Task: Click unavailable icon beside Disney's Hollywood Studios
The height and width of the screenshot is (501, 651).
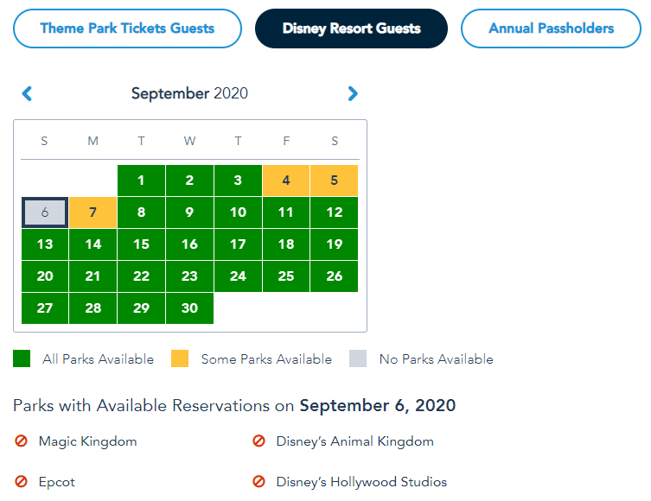Action: coord(258,482)
